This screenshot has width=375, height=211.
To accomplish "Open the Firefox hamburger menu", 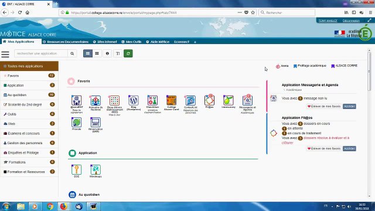I will [x=370, y=12].
